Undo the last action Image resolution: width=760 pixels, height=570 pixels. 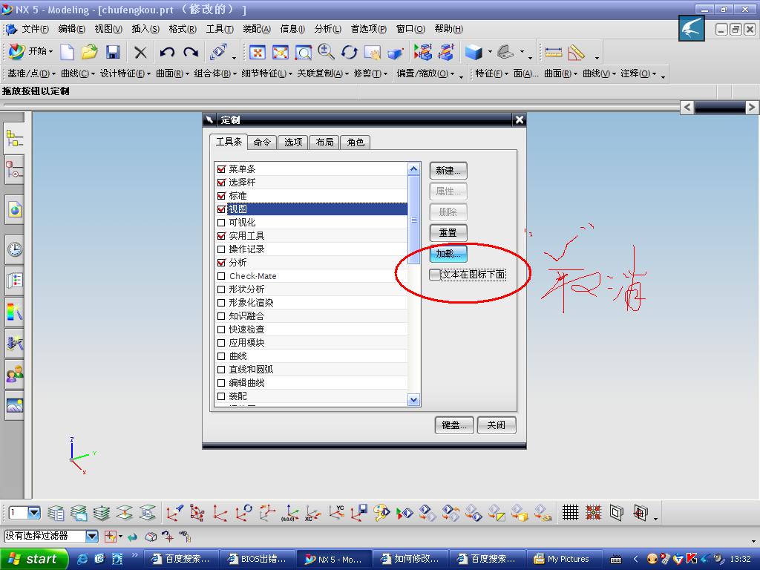(x=167, y=52)
